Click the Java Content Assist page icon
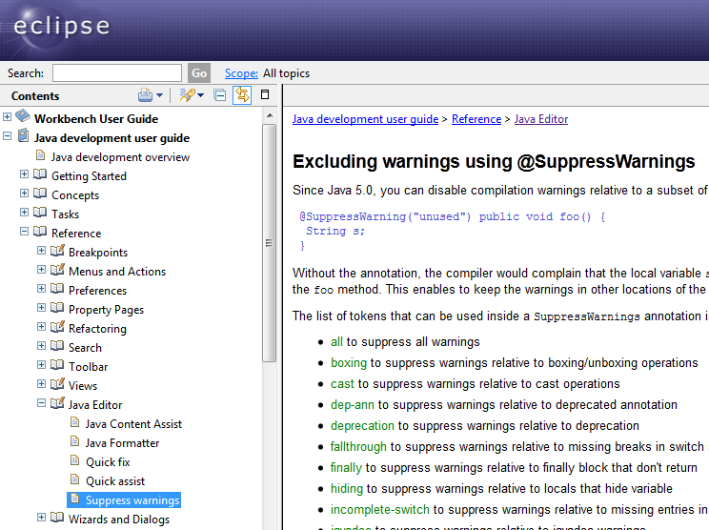Screen dimensions: 709x530 [74, 422]
